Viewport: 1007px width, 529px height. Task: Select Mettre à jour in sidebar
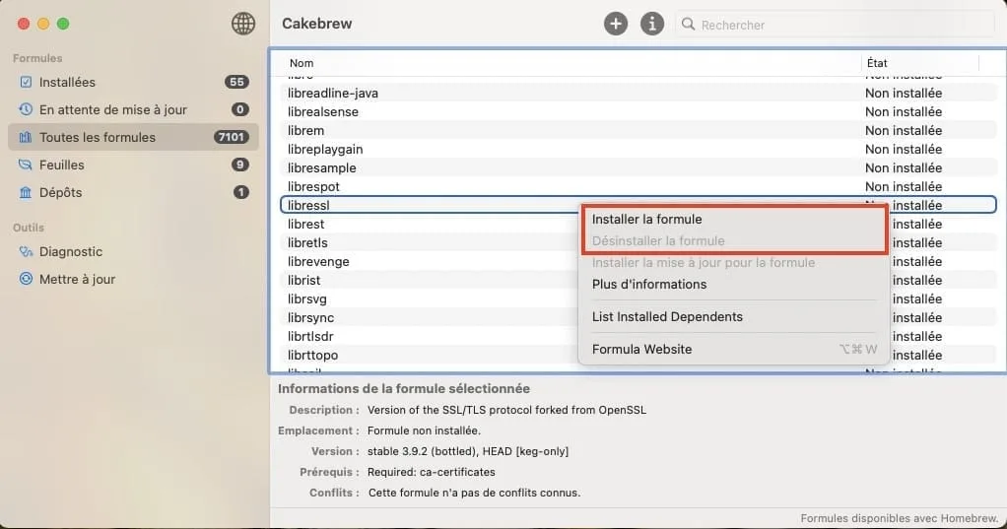tap(133, 279)
